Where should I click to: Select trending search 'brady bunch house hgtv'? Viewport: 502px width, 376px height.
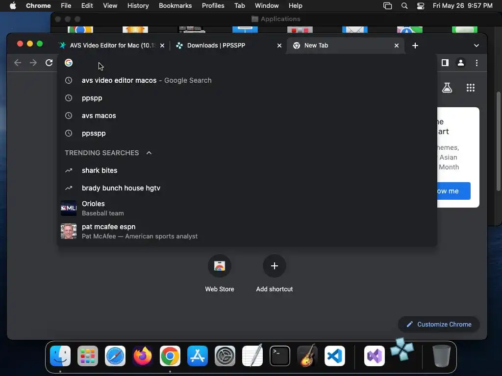pyautogui.click(x=247, y=188)
